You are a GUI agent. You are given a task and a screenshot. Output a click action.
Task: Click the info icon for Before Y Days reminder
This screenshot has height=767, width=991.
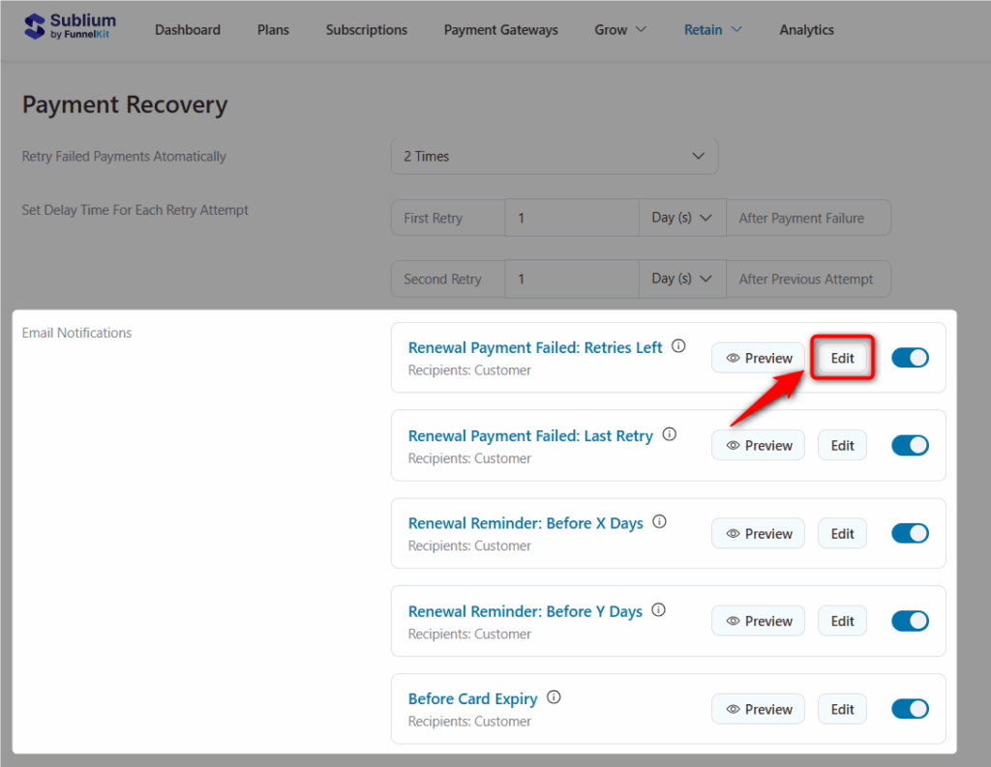(x=659, y=609)
